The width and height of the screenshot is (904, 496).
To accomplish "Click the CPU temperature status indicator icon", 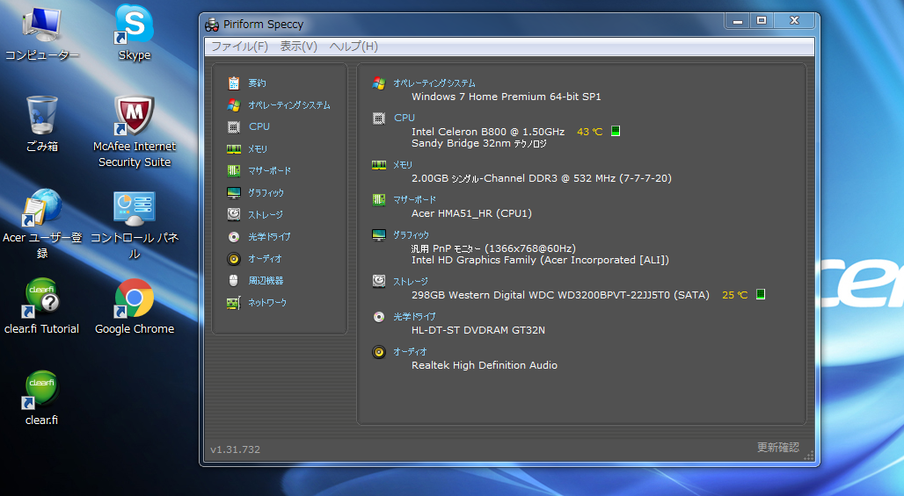I will pos(616,131).
